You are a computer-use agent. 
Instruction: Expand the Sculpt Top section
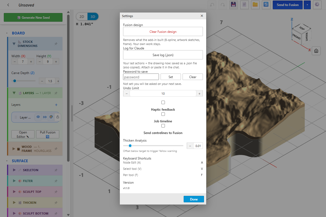coord(14,192)
